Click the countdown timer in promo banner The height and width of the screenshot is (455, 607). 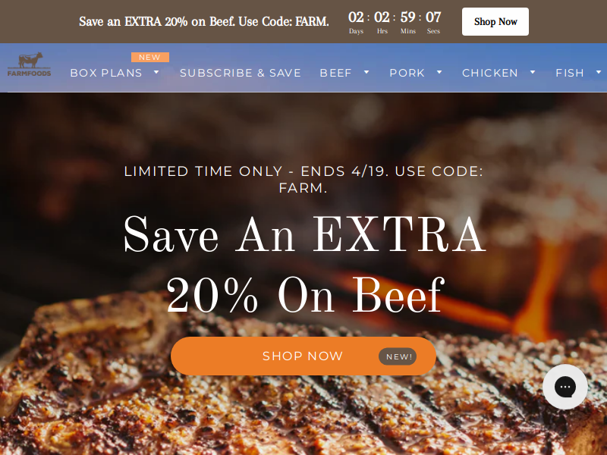coord(394,22)
